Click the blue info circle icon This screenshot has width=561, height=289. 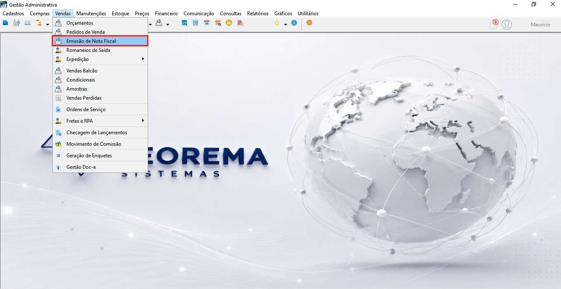pyautogui.click(x=294, y=23)
